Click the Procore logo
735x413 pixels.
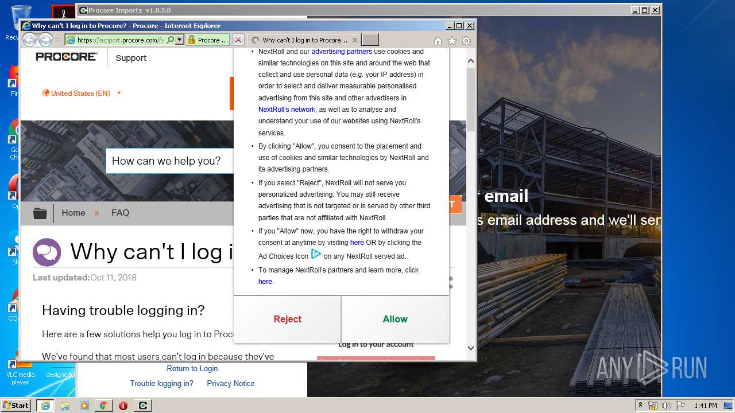tap(67, 57)
